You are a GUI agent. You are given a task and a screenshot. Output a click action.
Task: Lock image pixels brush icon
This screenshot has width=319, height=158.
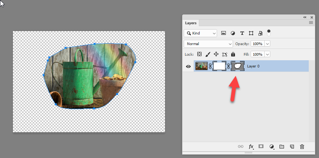[x=208, y=54]
